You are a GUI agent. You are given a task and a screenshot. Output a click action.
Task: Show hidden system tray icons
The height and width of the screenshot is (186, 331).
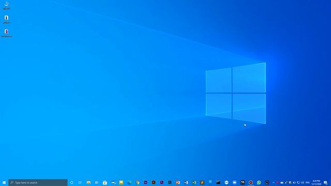(274, 182)
